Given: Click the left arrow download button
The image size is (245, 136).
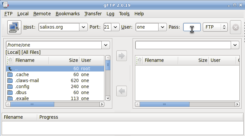Looking at the screenshot, I should pyautogui.click(x=122, y=91).
